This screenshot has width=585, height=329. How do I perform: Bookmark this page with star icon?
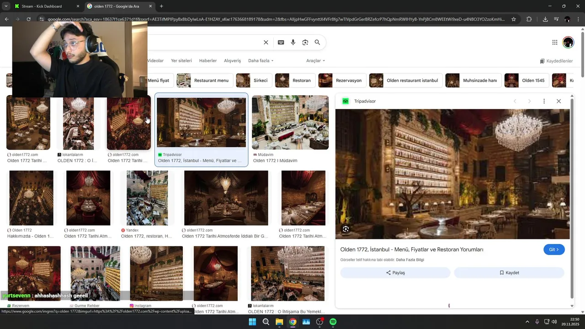pos(514,19)
